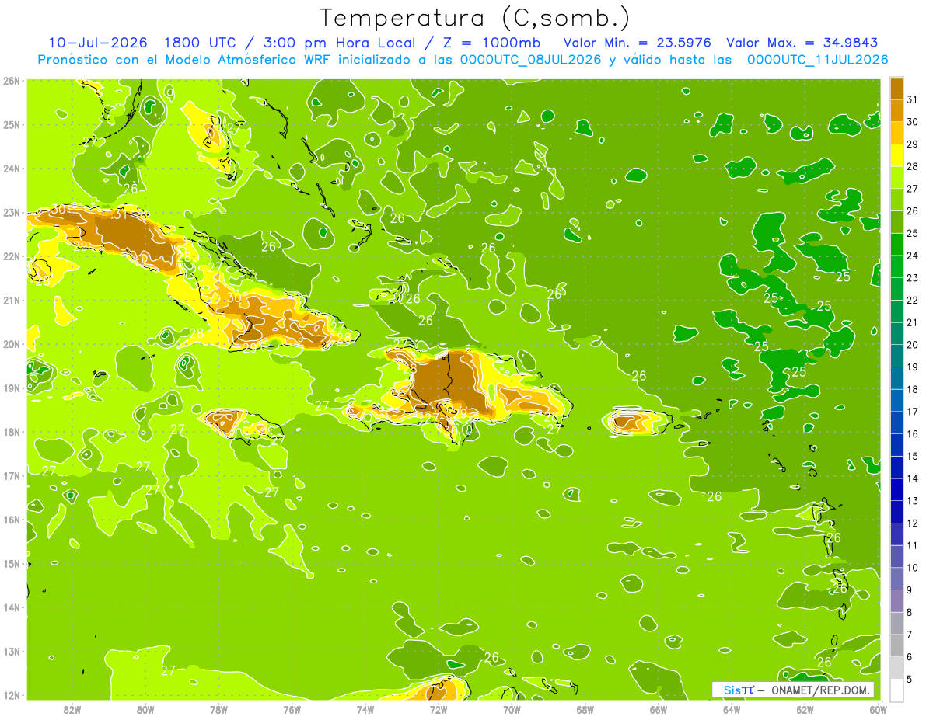Screen dimensions: 933x720
Task: Pick the legend band between 25 and 26
Action: tap(897, 222)
